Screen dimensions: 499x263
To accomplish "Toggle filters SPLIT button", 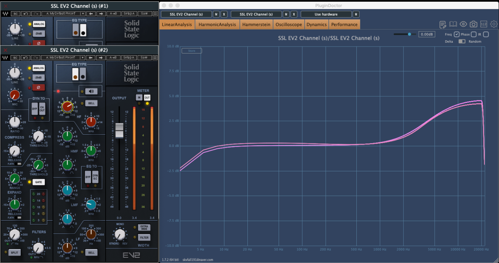I will 15,252.
